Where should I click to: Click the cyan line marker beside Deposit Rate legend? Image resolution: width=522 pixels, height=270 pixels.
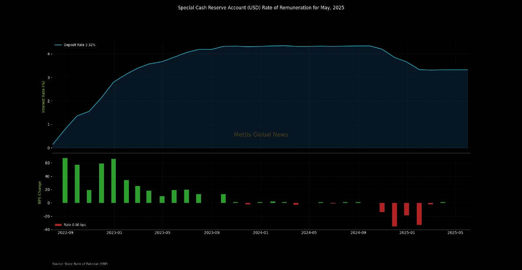[58, 45]
